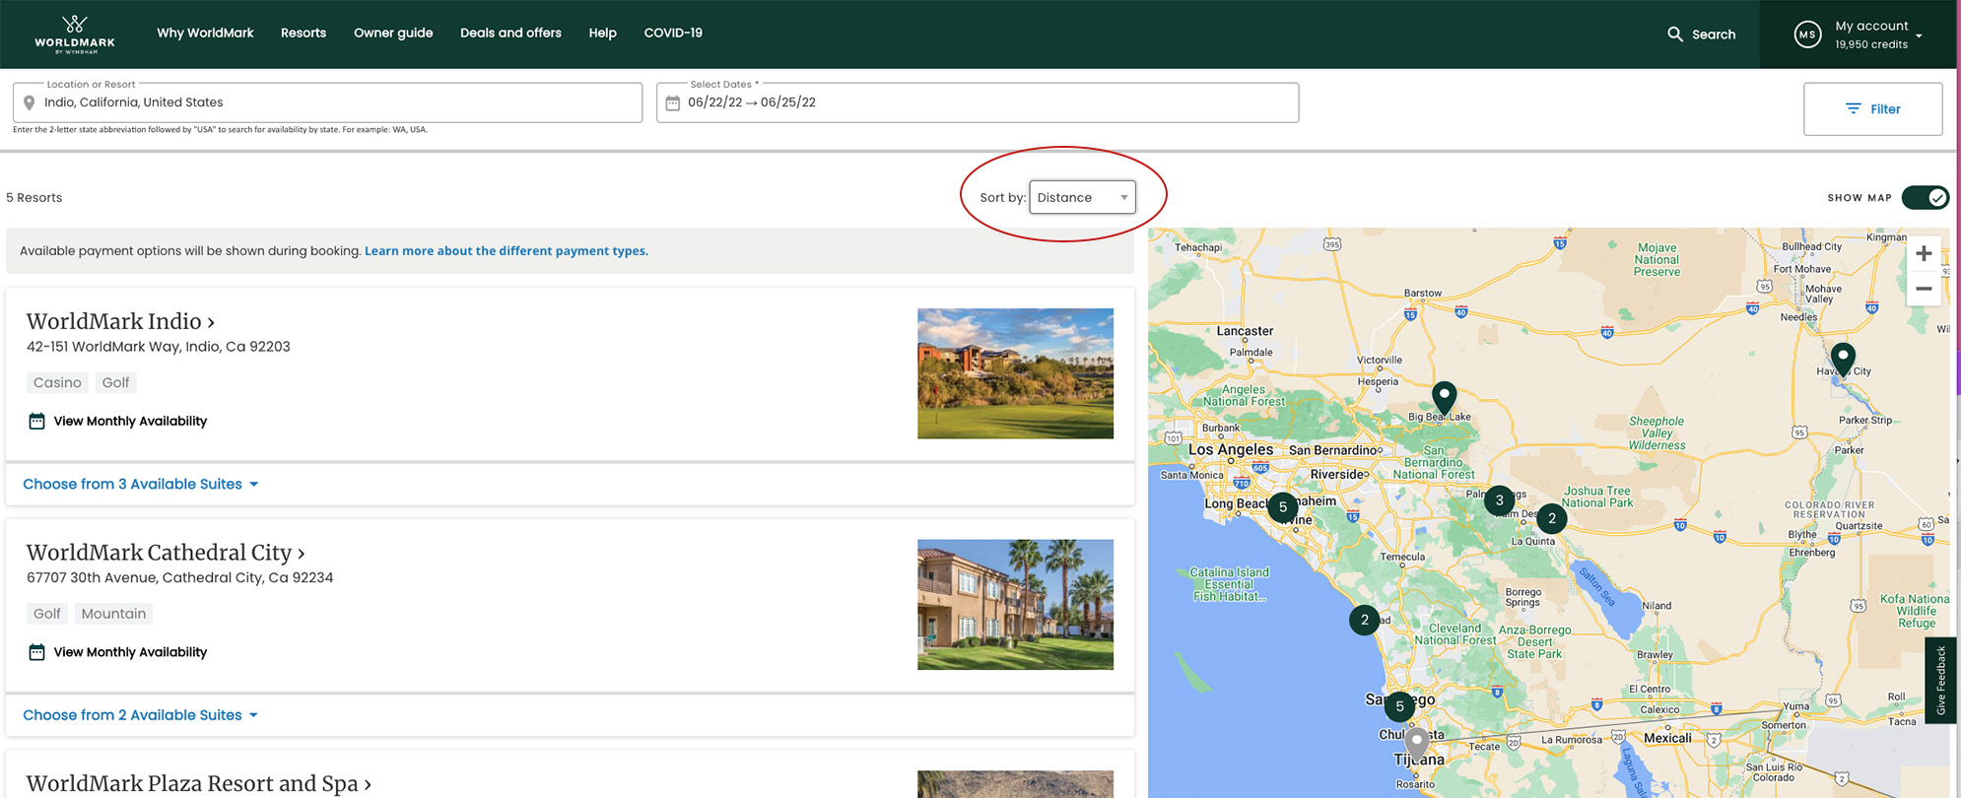Image resolution: width=1961 pixels, height=798 pixels.
Task: Open the Give Feedback tab
Action: [1940, 681]
